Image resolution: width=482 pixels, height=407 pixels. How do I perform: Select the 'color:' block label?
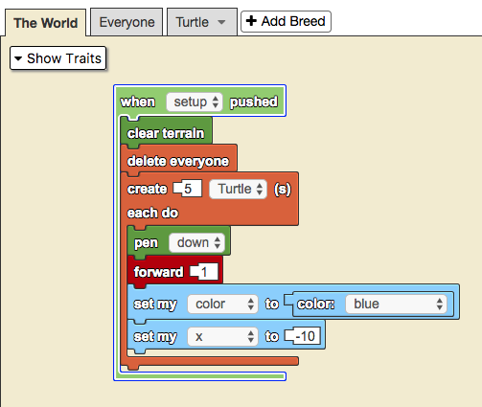pyautogui.click(x=316, y=304)
